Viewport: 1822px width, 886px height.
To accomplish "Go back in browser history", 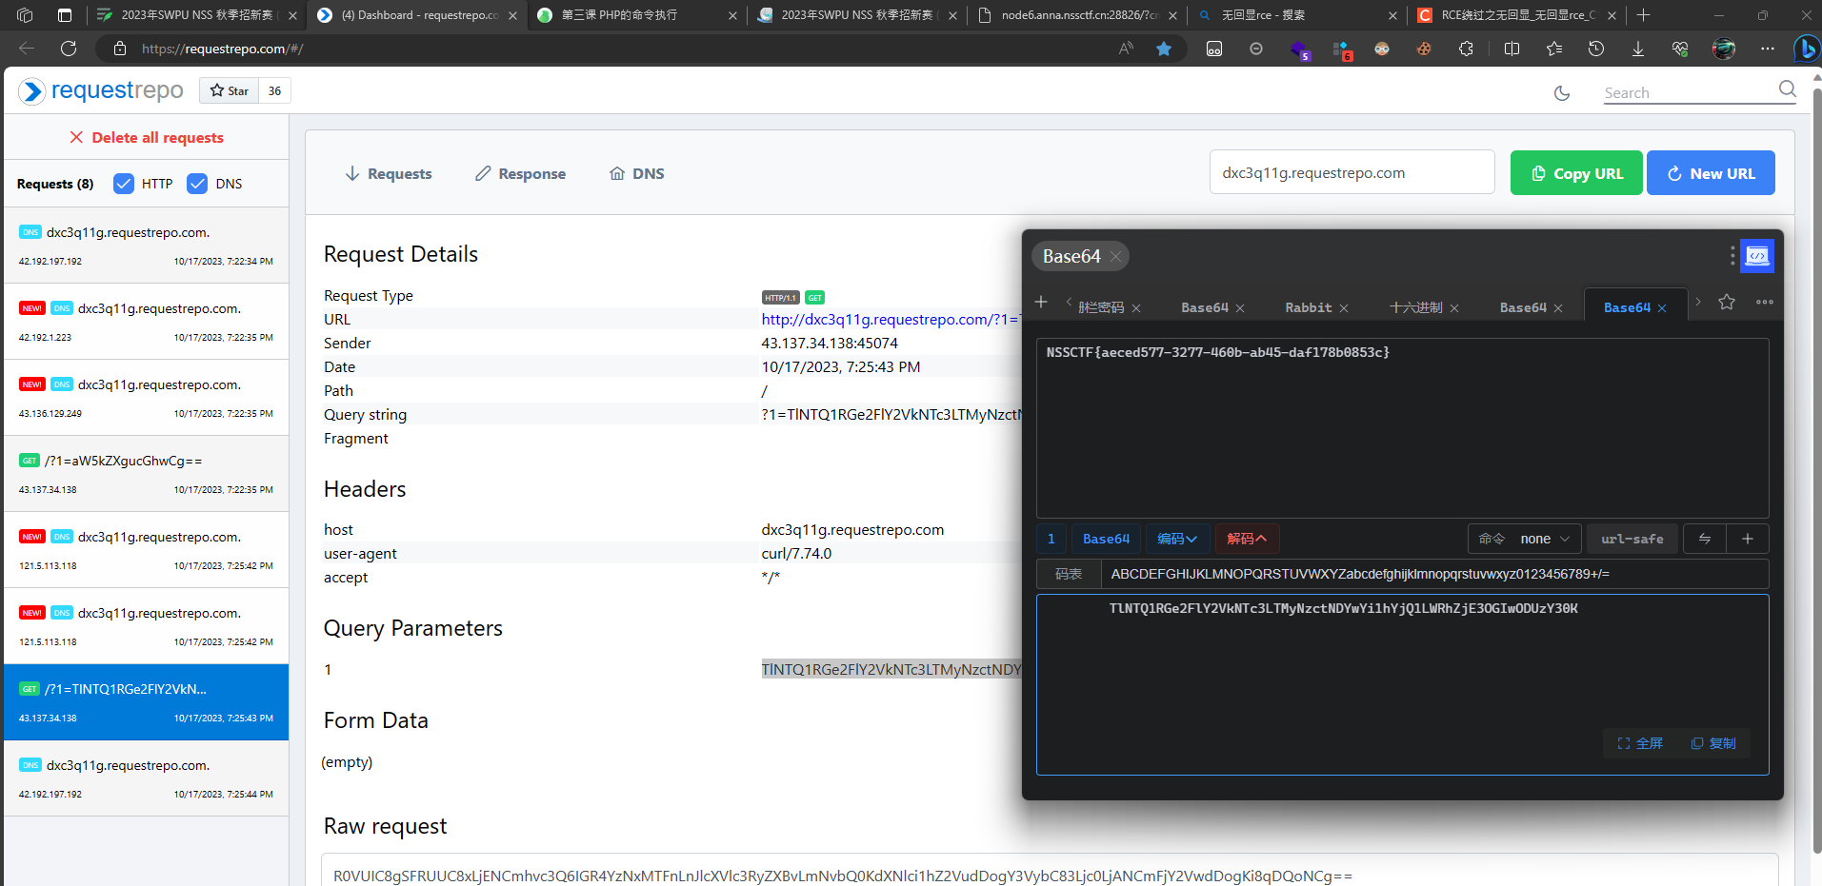I will 27,49.
